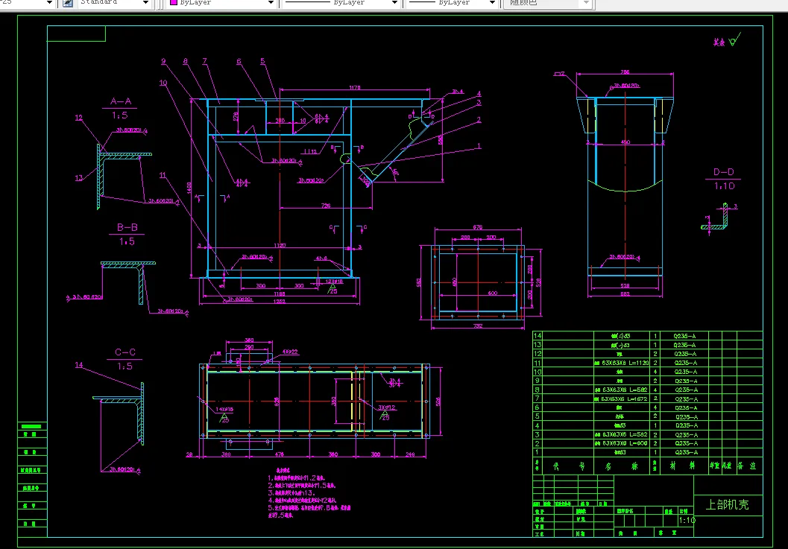Select the 3X⌀12 hole callout
The height and width of the screenshot is (549, 788).
pos(386,407)
